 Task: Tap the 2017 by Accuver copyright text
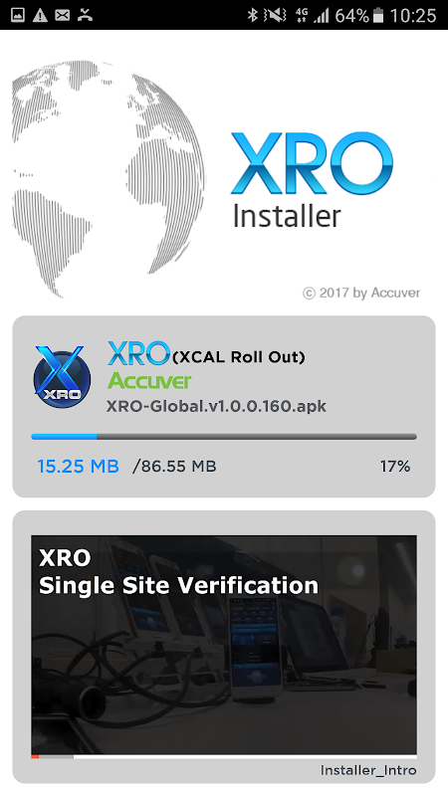tap(361, 293)
